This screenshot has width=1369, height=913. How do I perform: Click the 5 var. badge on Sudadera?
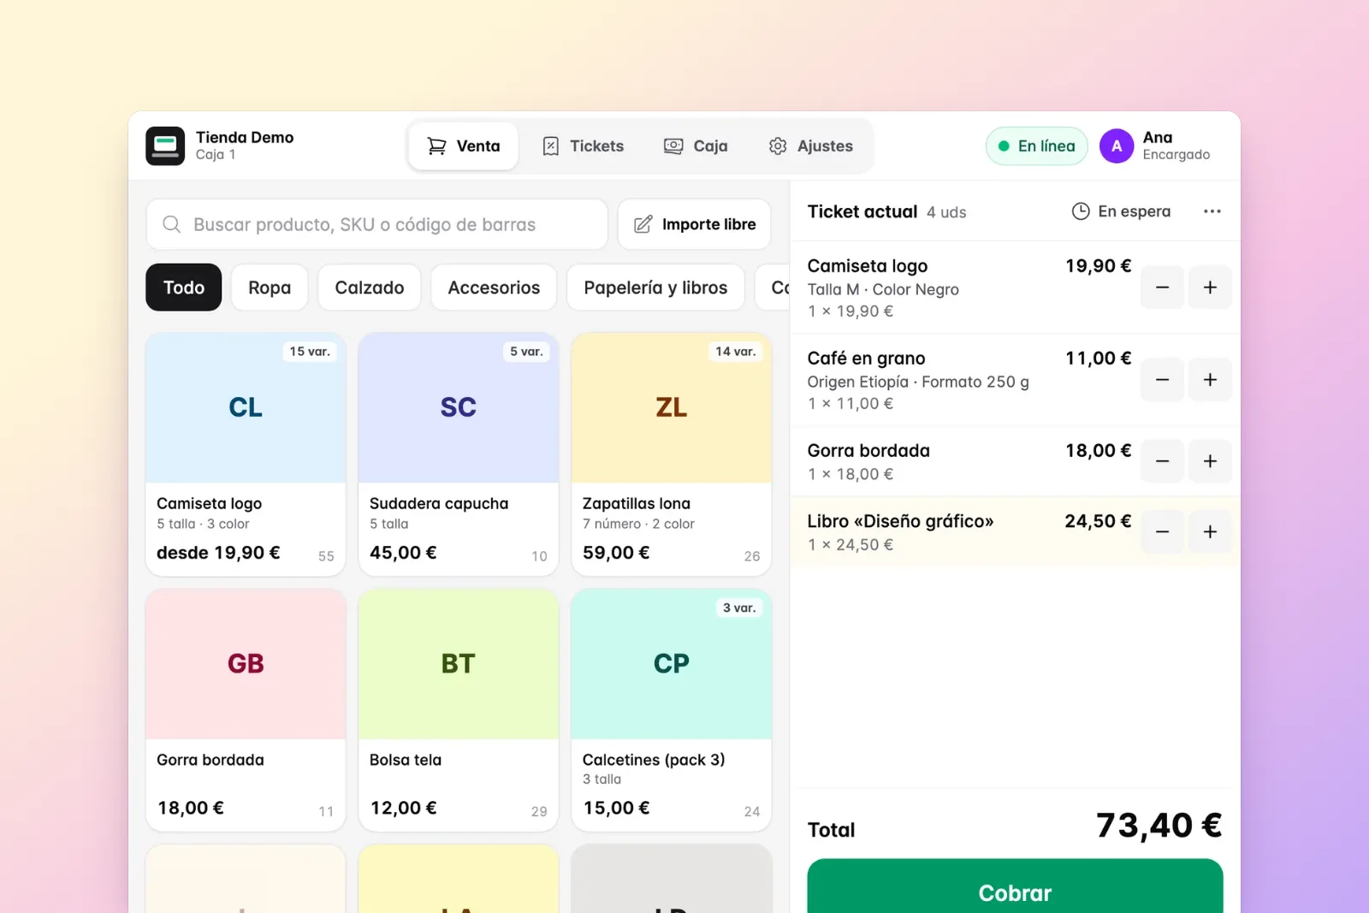(x=526, y=352)
